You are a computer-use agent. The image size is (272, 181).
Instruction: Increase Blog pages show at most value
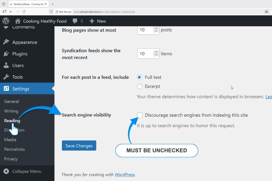[156, 28]
